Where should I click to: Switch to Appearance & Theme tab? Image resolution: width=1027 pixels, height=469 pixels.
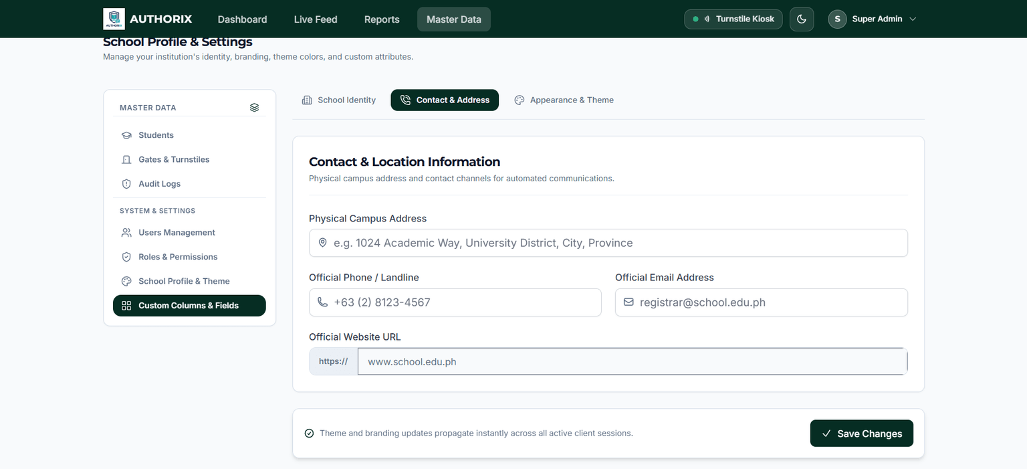tap(564, 100)
